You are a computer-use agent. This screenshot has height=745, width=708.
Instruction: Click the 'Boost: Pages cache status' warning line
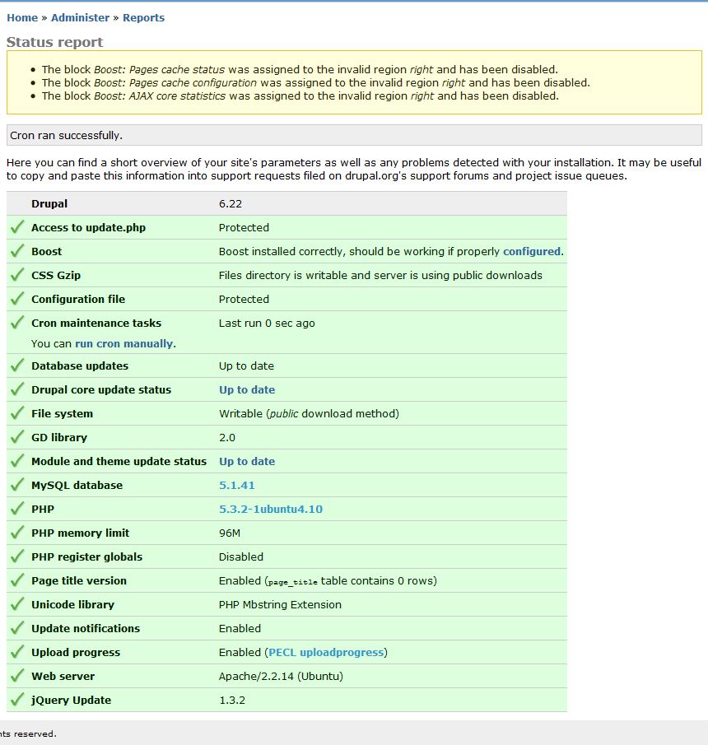click(x=300, y=69)
